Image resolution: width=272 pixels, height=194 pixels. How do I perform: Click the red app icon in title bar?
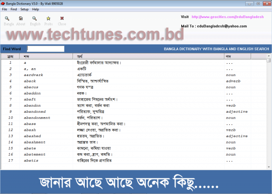(3, 4)
